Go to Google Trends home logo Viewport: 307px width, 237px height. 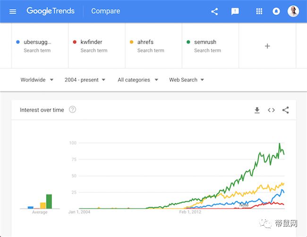click(51, 11)
